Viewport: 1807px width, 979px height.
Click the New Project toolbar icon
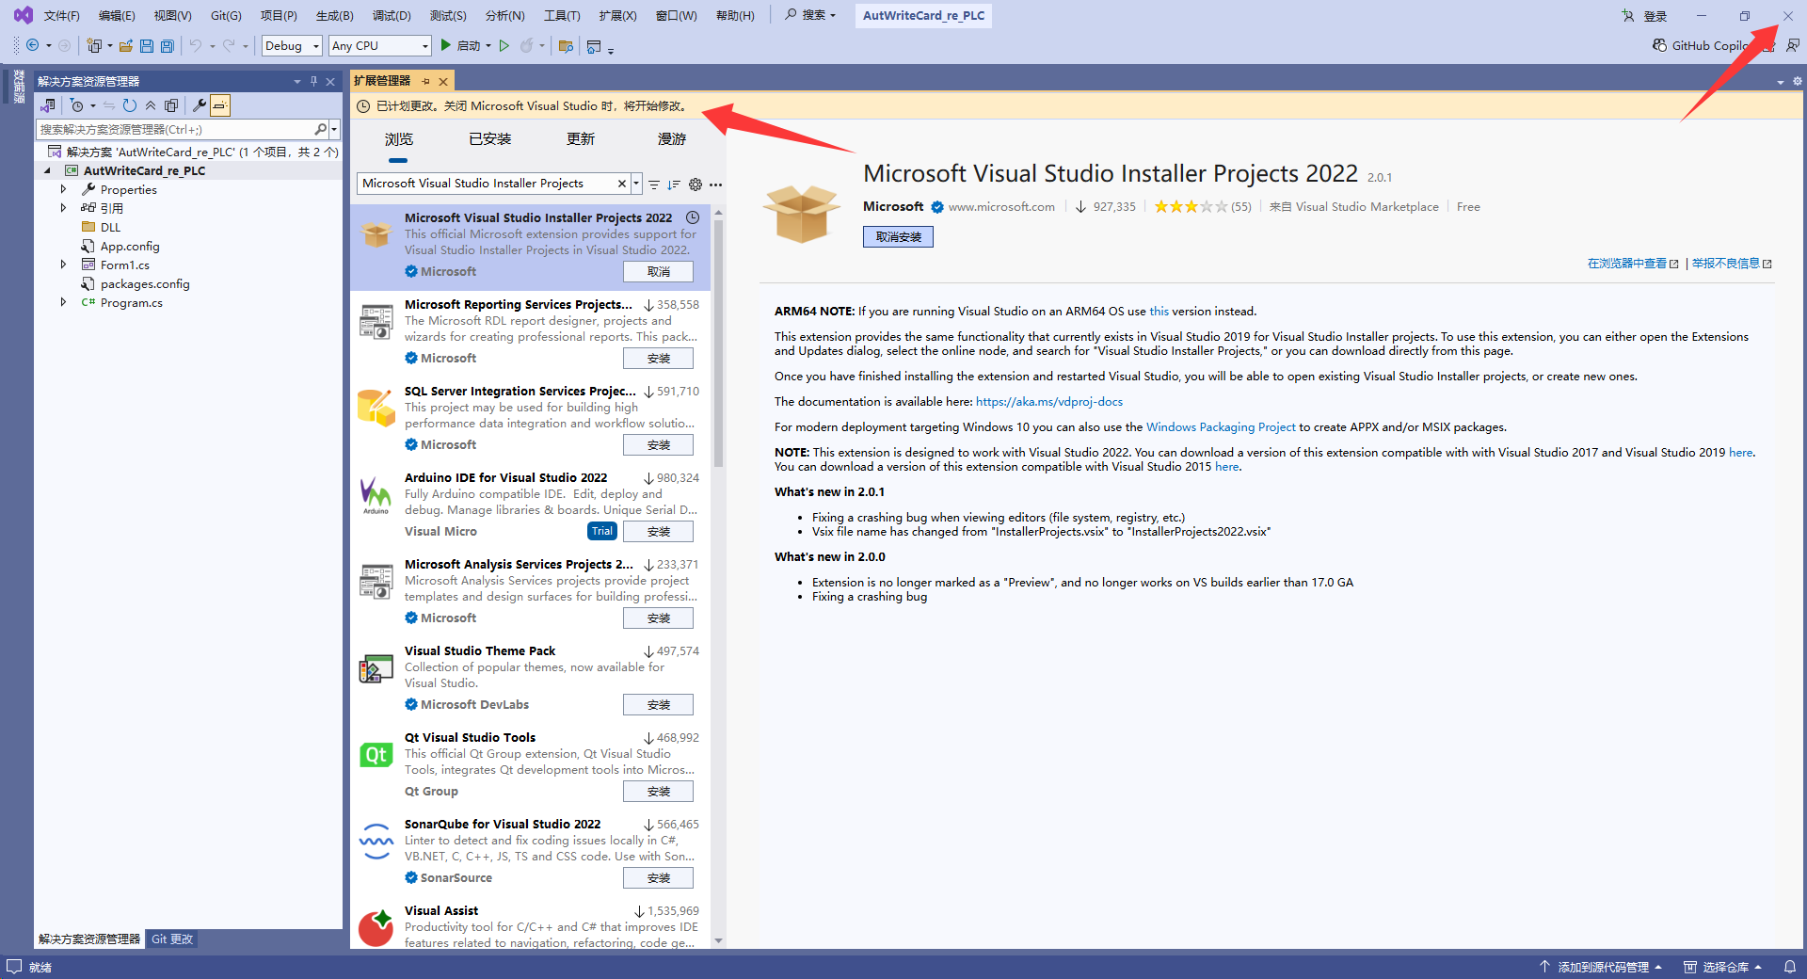coord(94,45)
